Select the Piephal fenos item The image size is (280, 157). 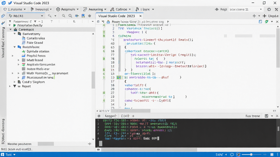tap(36, 56)
